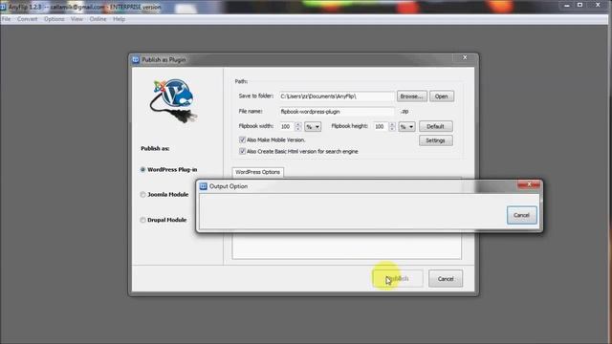612x344 pixels.
Task: Click the Save to folder path field
Action: click(337, 97)
